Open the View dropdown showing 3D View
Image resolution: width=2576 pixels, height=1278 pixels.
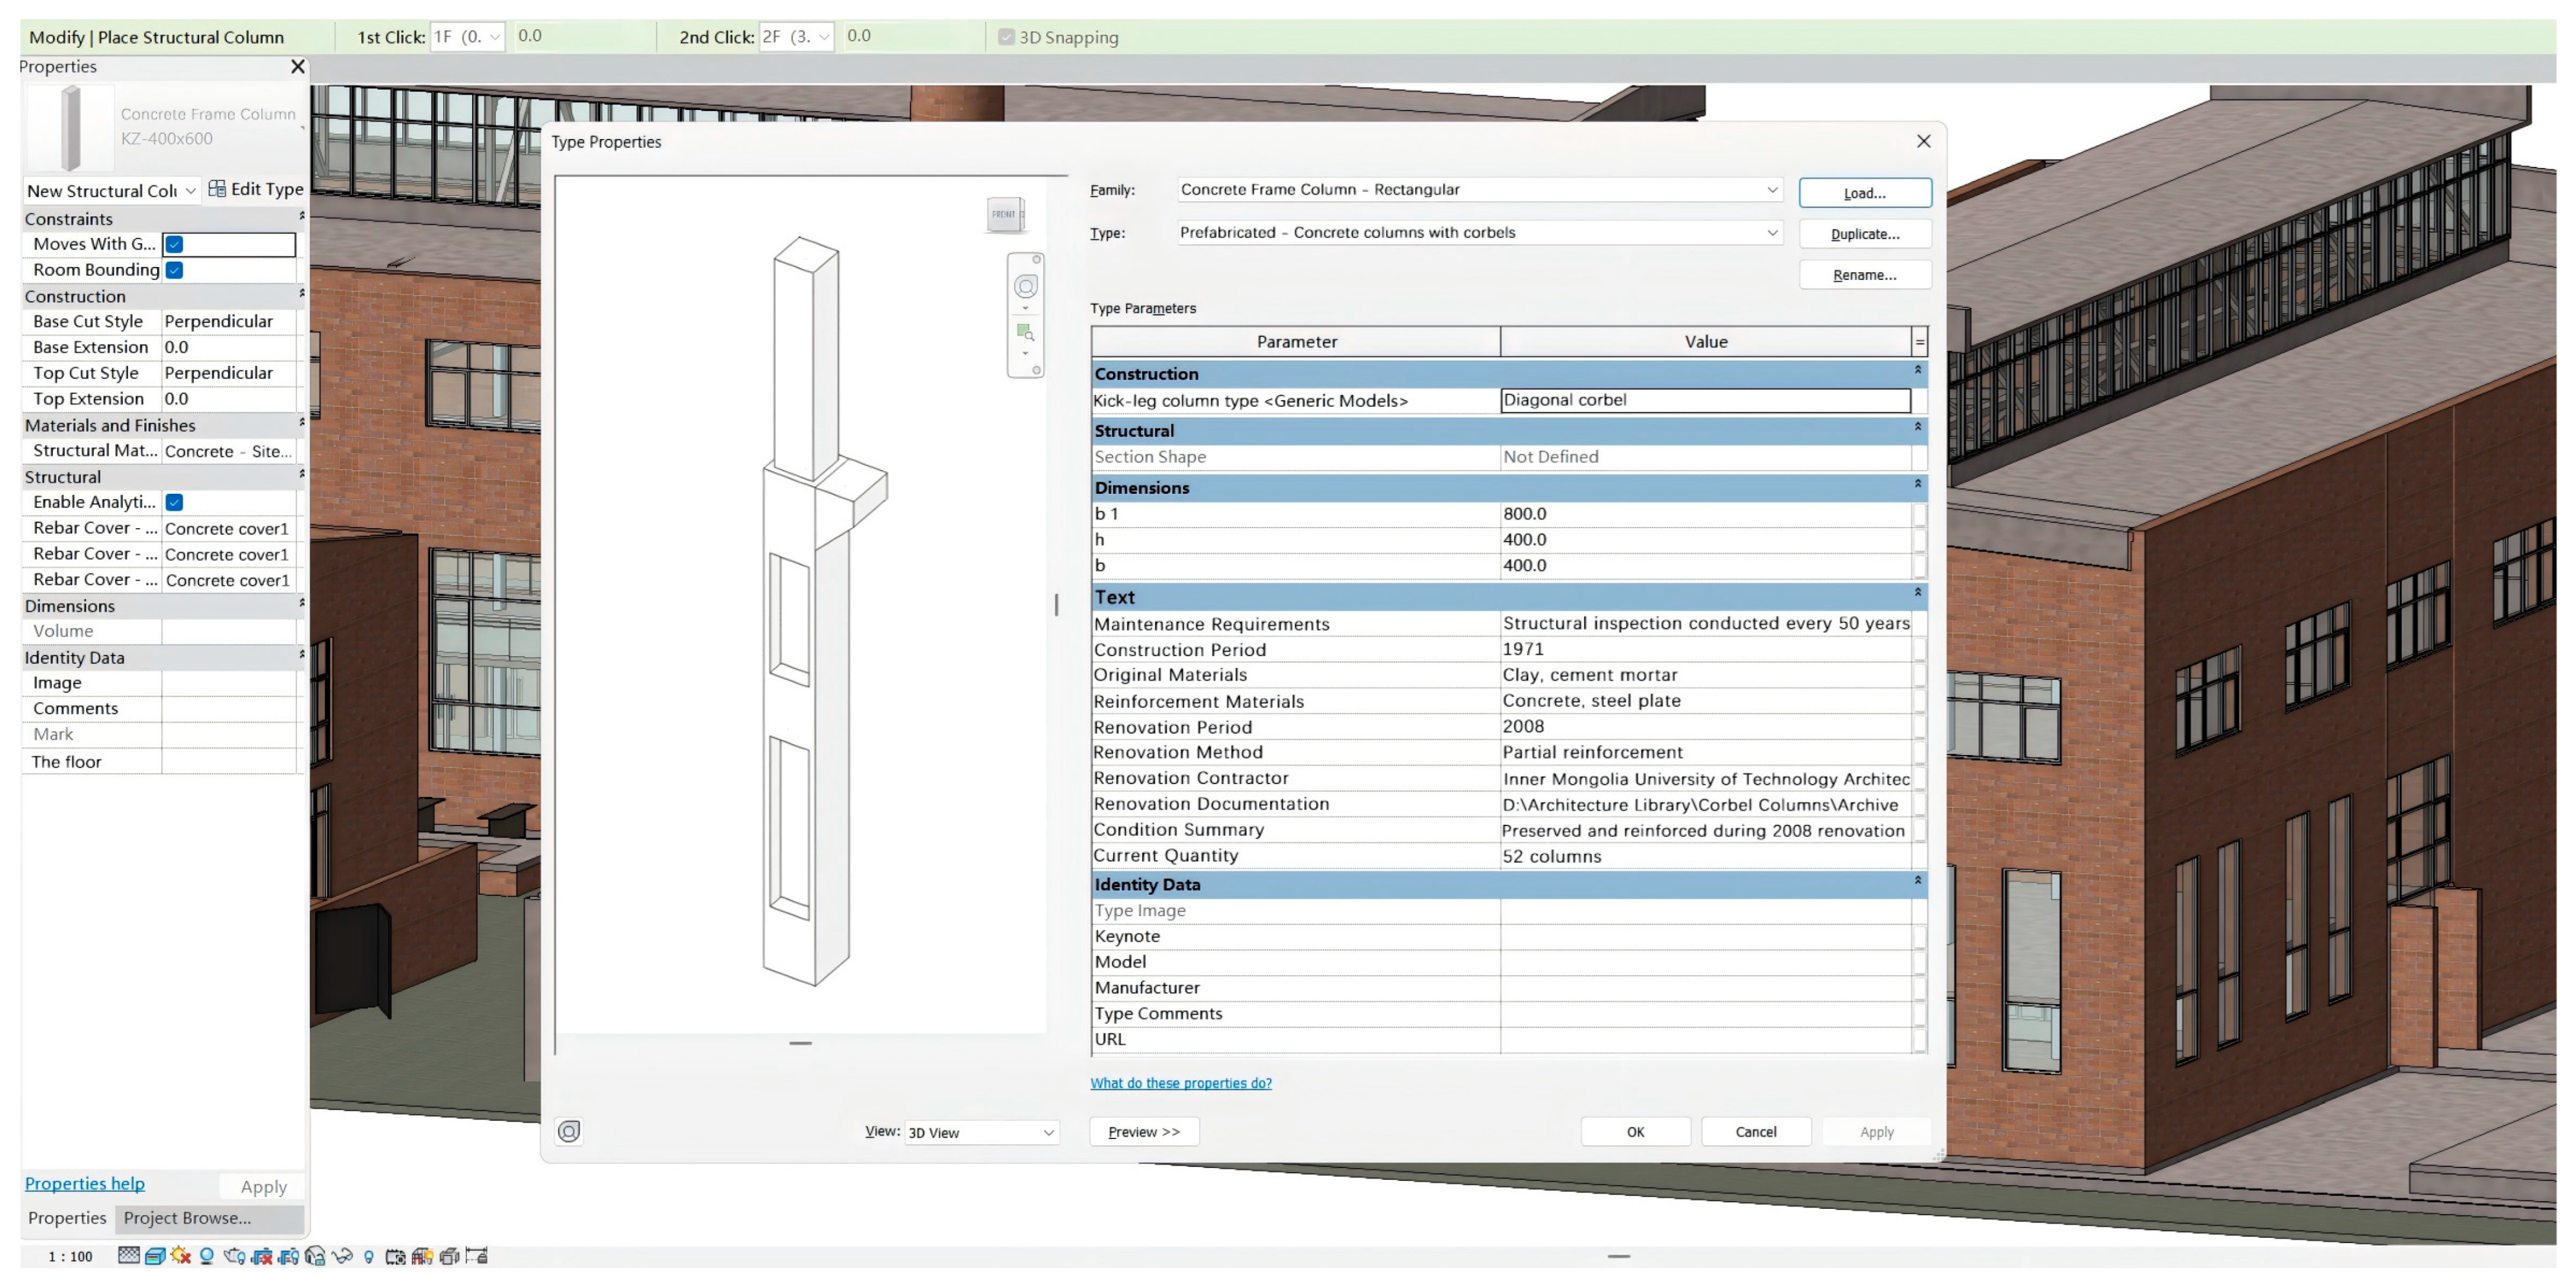pos(1048,1132)
